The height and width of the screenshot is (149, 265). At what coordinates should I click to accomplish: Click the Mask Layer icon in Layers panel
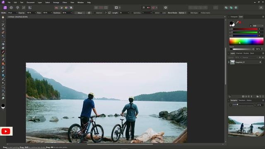coord(243,96)
